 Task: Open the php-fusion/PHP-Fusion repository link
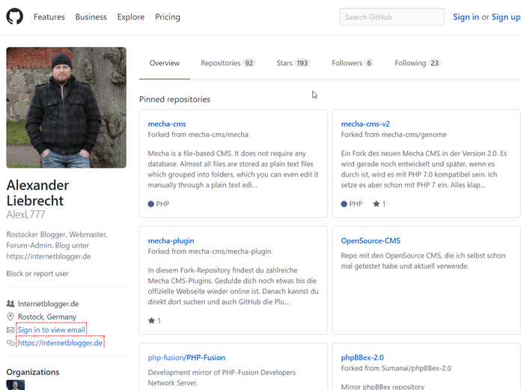(186, 357)
